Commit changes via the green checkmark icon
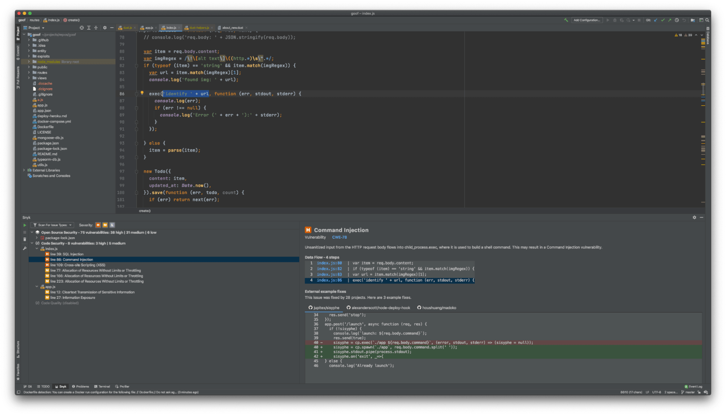Screen dimensions: 726x415 coord(662,20)
